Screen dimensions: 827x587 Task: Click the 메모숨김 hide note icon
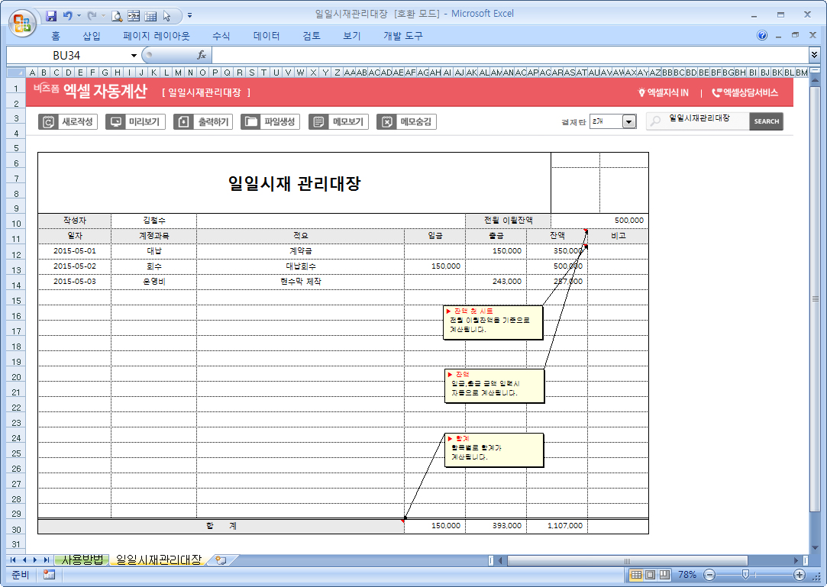pyautogui.click(x=386, y=122)
